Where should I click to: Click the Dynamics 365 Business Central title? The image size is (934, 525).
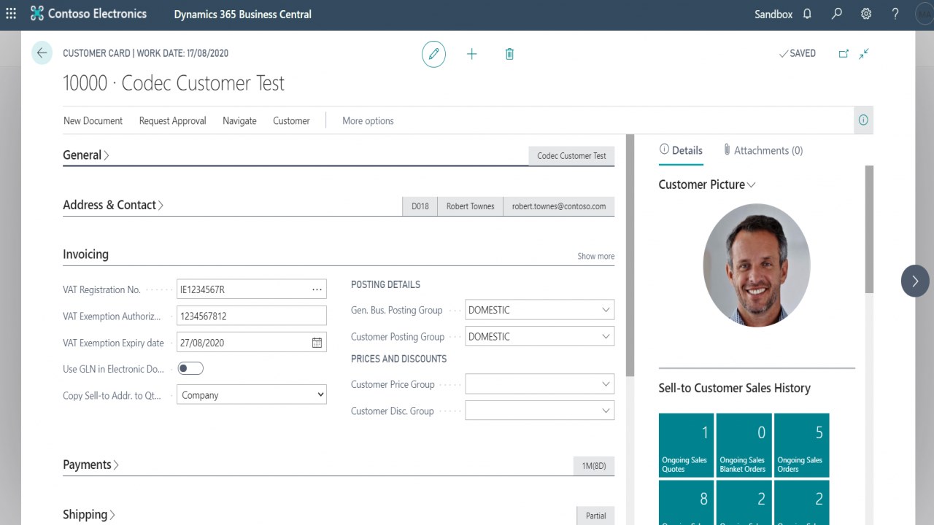[243, 15]
